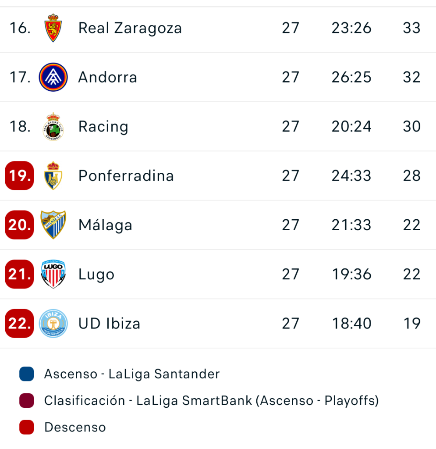Select the red Descenso legend swatch
The width and height of the screenshot is (436, 449).
[27, 427]
